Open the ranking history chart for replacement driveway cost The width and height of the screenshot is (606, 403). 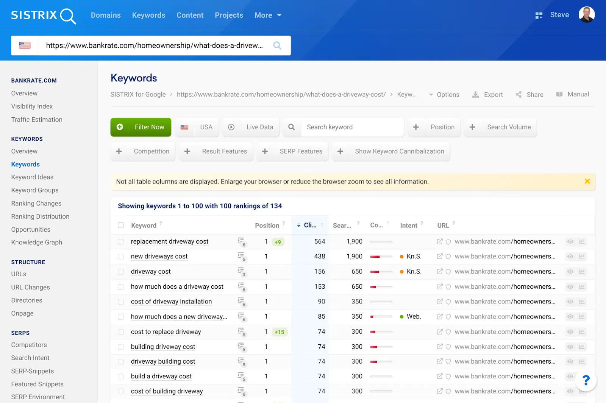point(582,241)
